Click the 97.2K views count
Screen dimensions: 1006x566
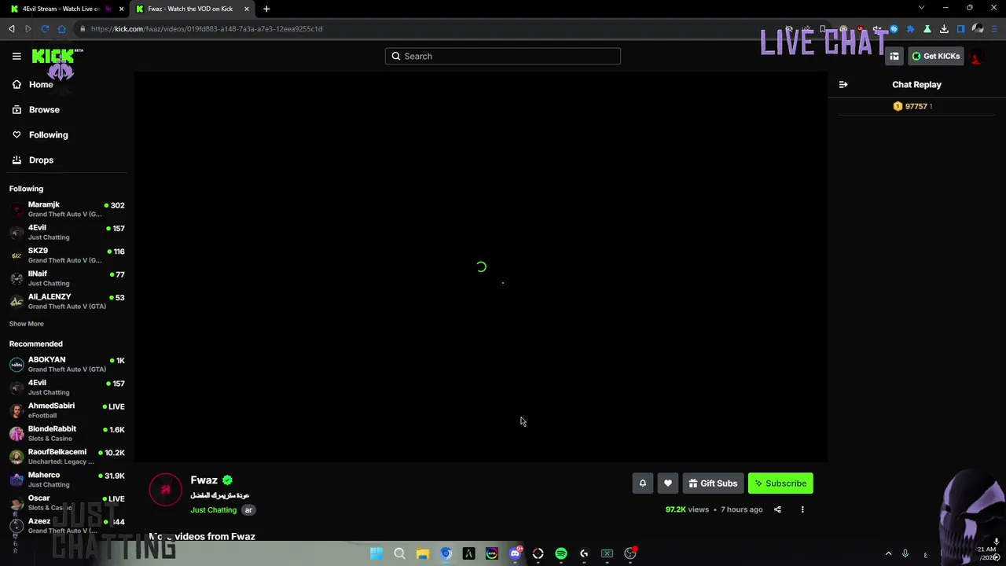(687, 509)
